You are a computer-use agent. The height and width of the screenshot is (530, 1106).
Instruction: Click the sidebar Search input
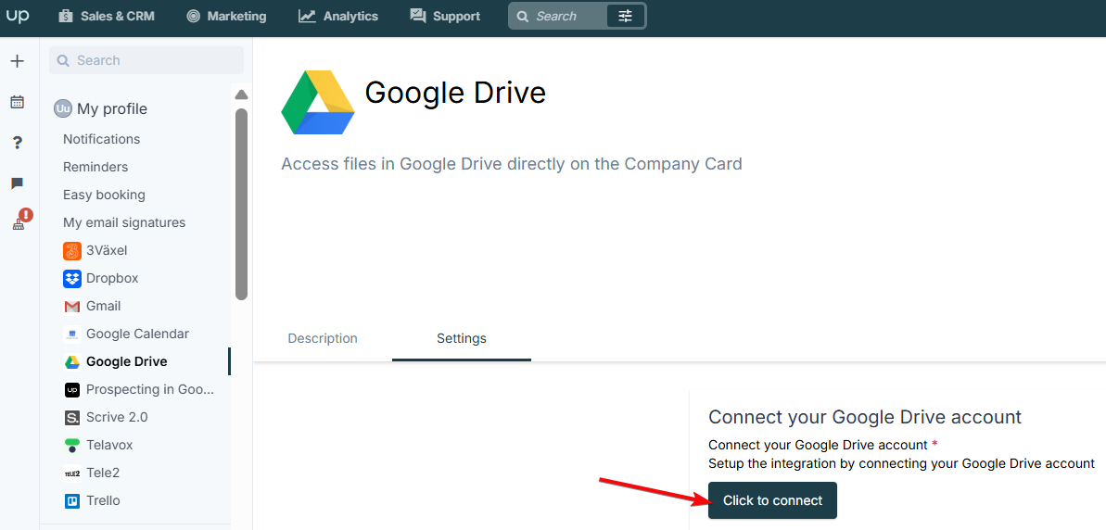(x=146, y=60)
